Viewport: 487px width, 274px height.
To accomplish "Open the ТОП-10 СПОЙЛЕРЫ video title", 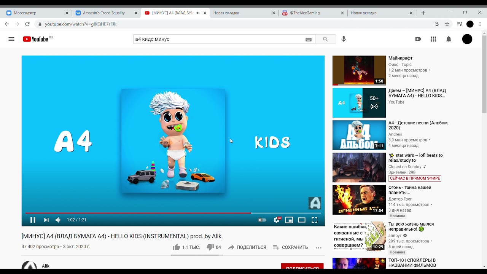I will coord(412,263).
